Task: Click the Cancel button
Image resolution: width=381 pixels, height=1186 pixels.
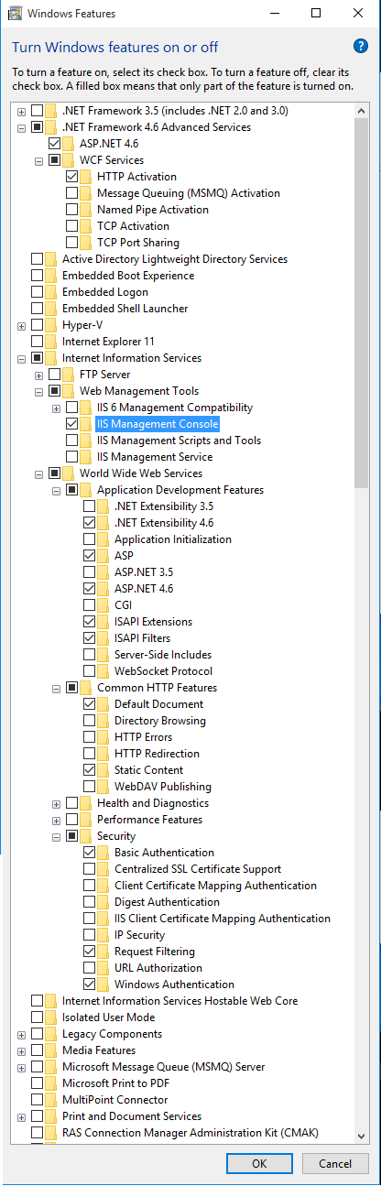Action: coord(335,1164)
